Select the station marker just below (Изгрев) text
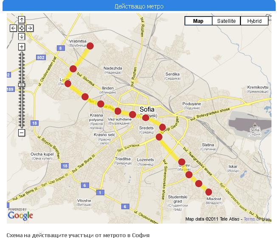The image size is (277, 238). 189,175
